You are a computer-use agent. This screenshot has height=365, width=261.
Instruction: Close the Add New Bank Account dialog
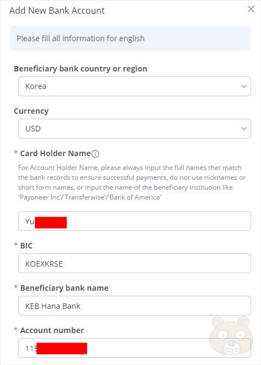(251, 9)
